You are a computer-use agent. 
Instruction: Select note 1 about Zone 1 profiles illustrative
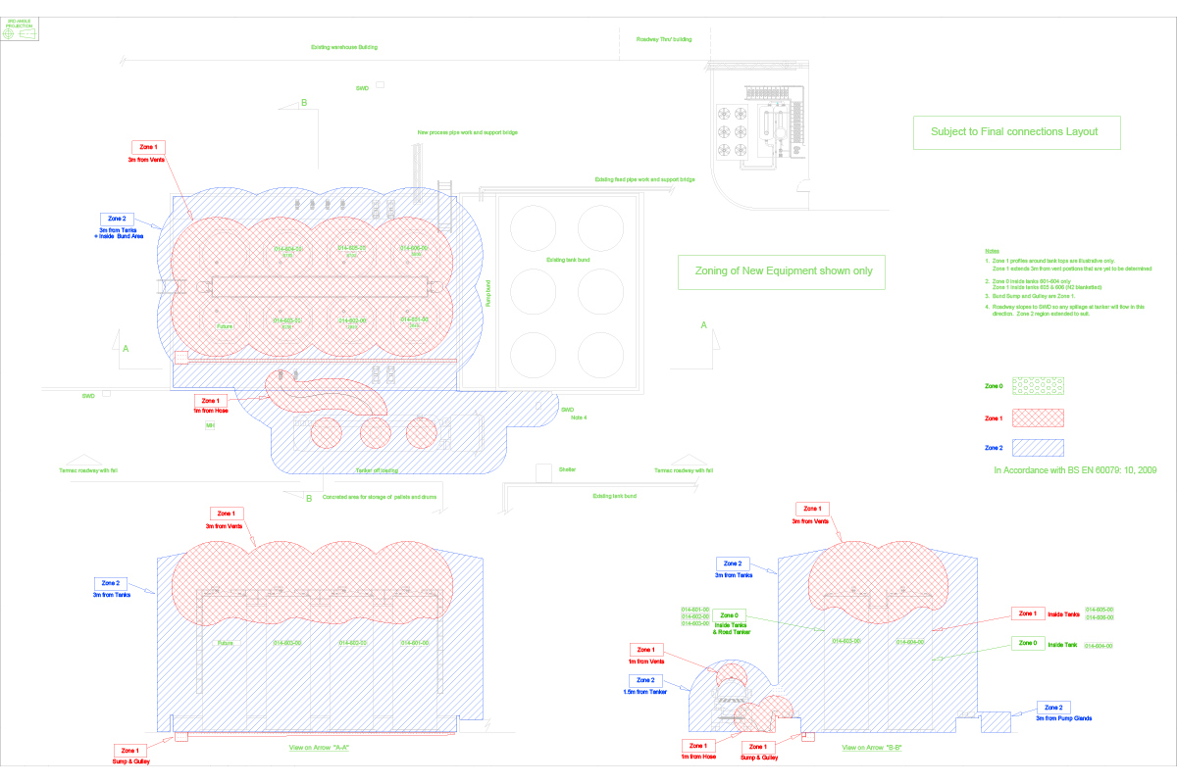pos(1068,265)
